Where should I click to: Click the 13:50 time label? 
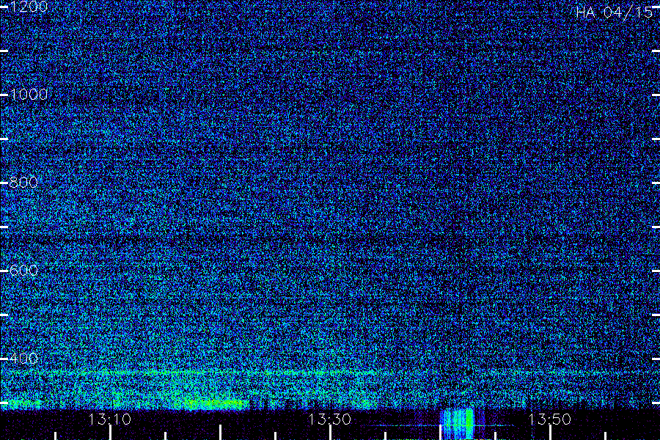(x=550, y=419)
